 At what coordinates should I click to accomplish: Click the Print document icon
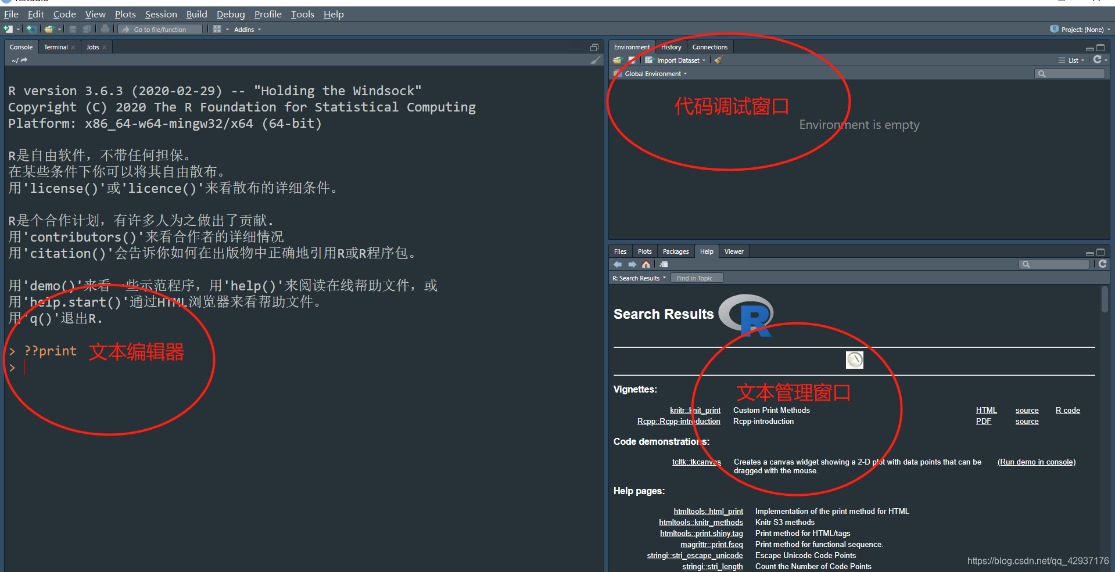[105, 29]
